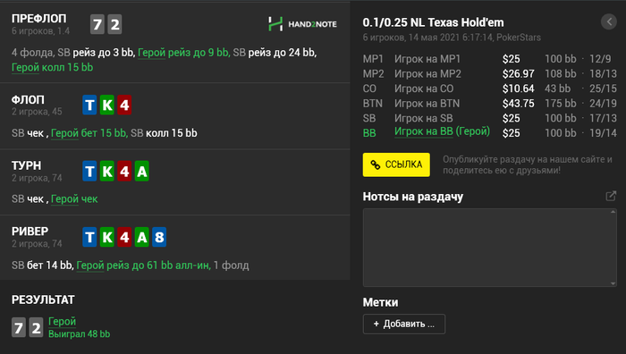The image size is (626, 354).
Task: Select the BTN player row
Action: (x=489, y=104)
